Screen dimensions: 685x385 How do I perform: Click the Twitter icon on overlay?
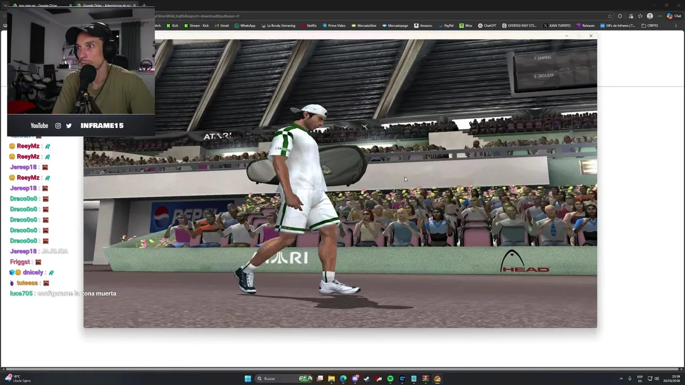tap(68, 126)
